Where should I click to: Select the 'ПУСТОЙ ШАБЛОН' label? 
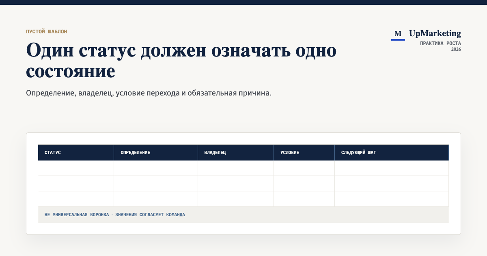click(x=47, y=31)
